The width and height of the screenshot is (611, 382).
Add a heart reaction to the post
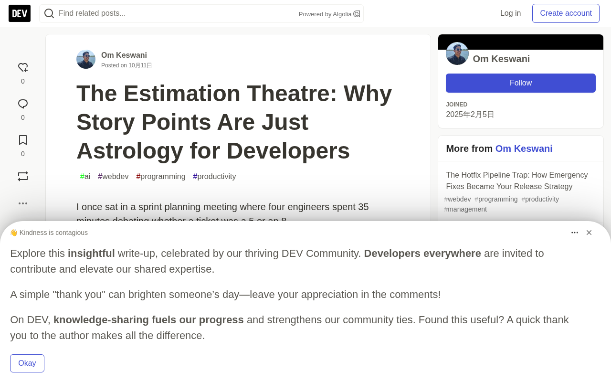pyautogui.click(x=23, y=68)
